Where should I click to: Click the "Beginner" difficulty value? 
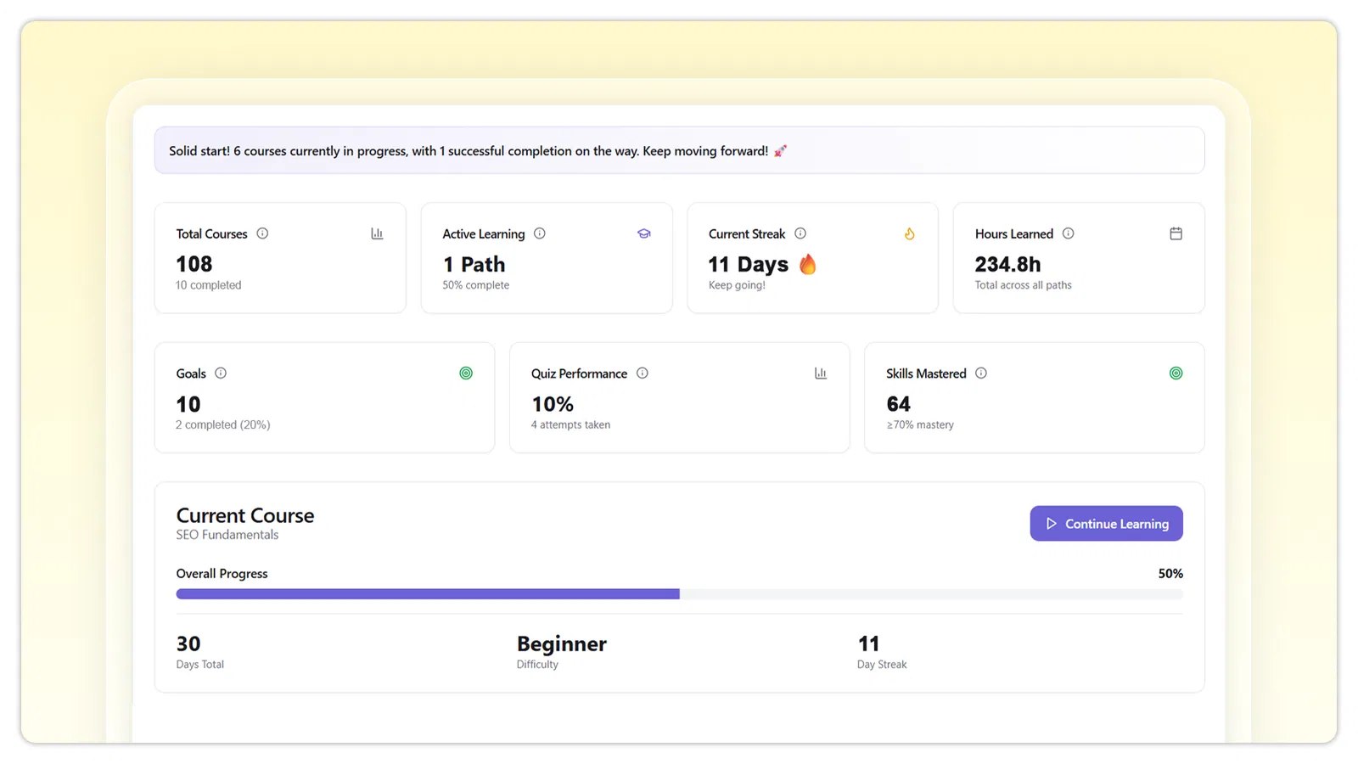562,644
